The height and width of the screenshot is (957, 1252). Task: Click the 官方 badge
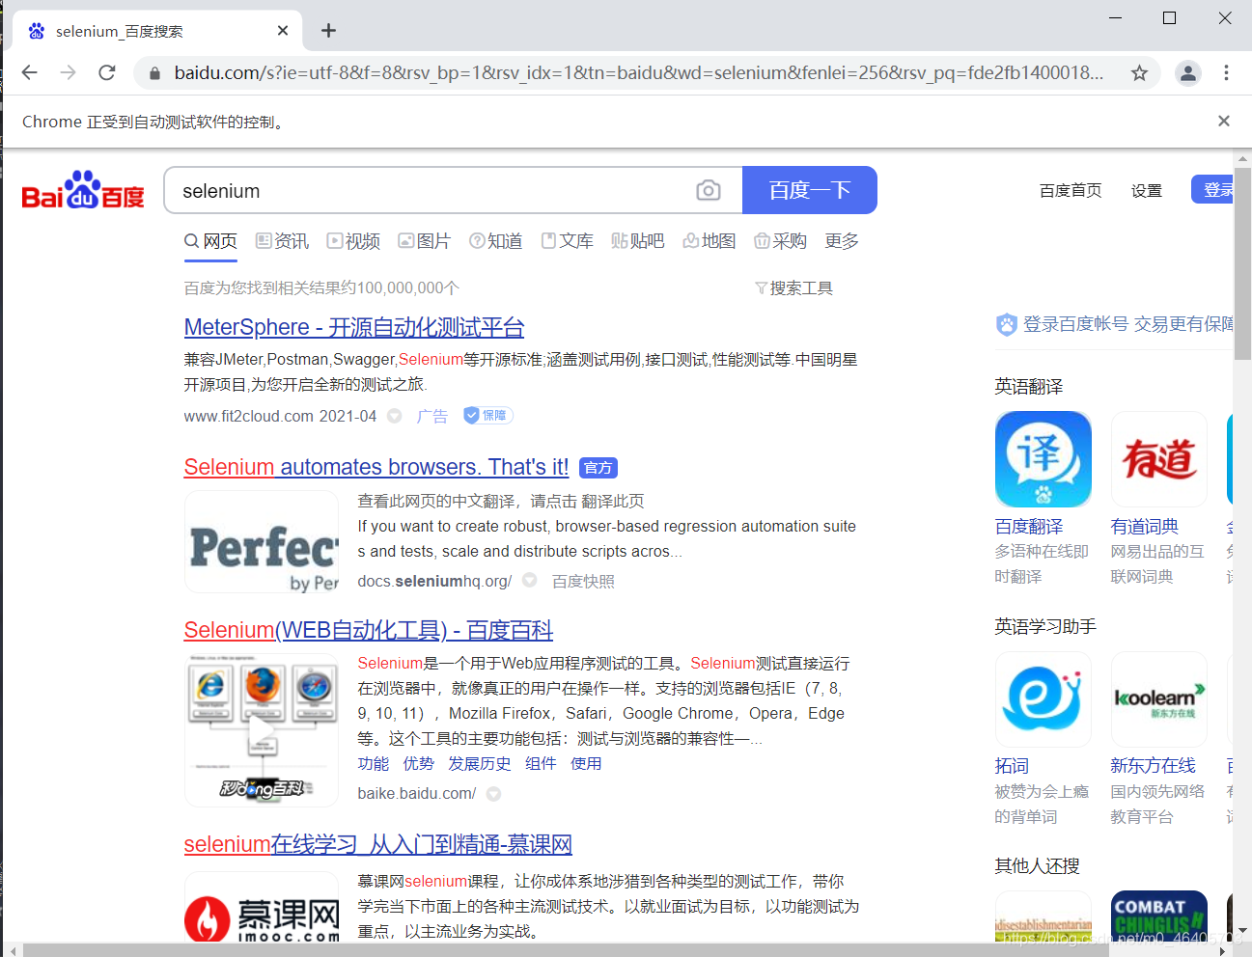pos(598,468)
